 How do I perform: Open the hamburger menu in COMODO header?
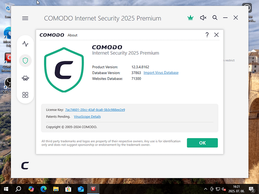click(25, 18)
